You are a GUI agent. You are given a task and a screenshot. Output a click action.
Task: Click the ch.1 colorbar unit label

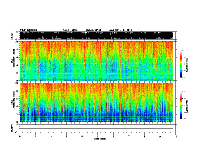click(x=187, y=65)
